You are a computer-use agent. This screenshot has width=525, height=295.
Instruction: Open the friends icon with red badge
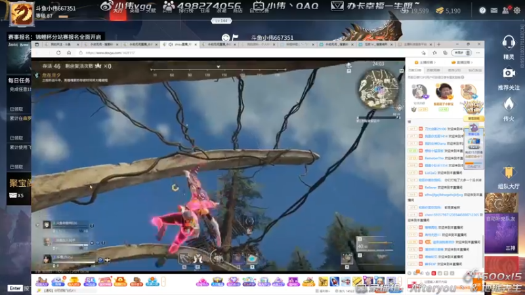click(x=505, y=10)
